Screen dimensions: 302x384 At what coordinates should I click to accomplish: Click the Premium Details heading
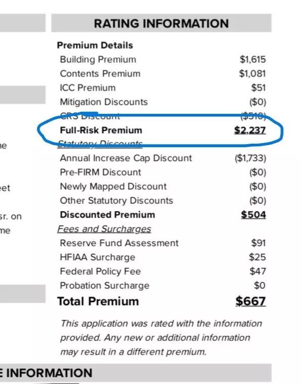pos(95,46)
